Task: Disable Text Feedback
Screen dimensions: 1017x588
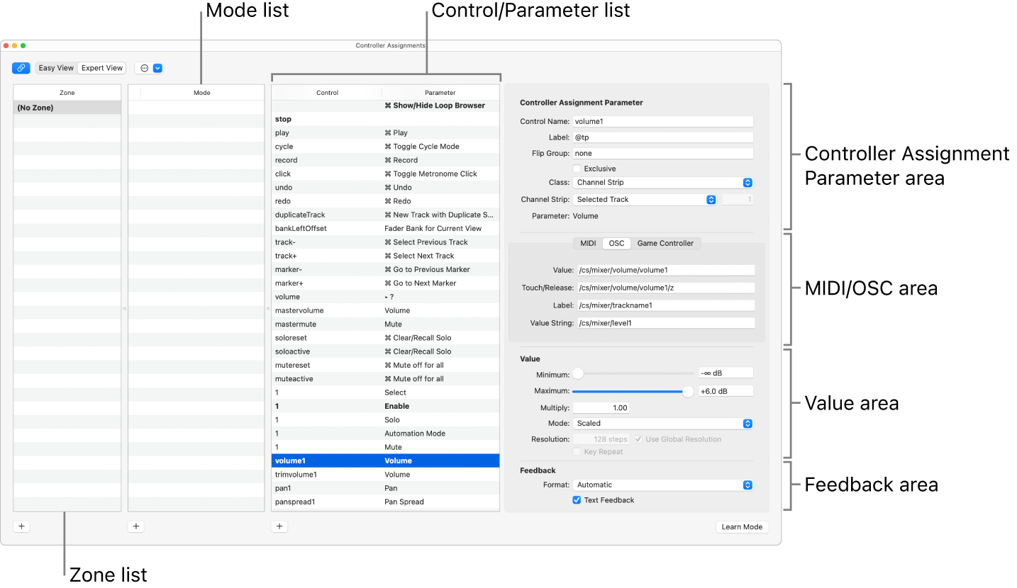Action: tap(577, 499)
